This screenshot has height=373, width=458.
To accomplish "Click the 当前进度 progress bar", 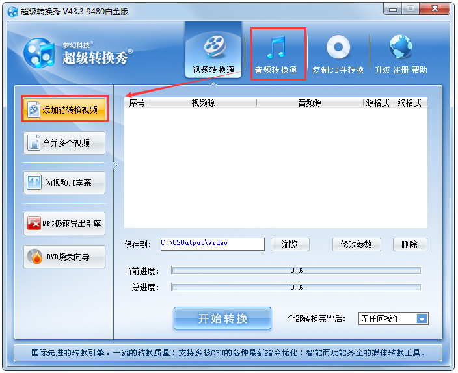I will click(296, 270).
